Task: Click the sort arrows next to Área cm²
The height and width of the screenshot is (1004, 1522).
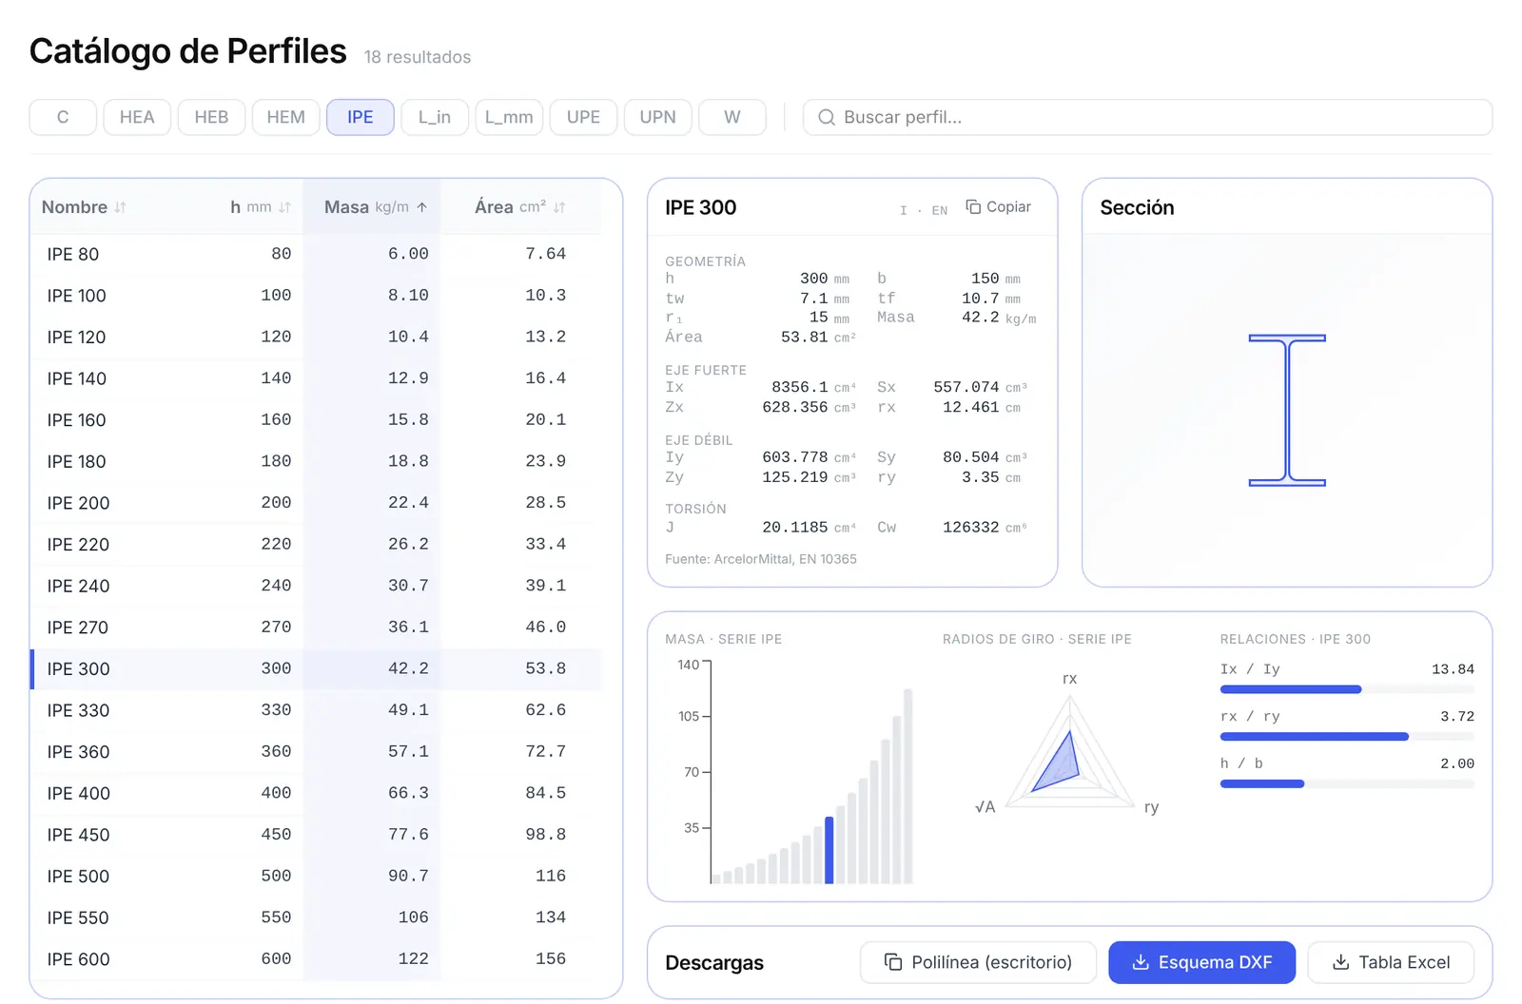Action: pos(559,207)
